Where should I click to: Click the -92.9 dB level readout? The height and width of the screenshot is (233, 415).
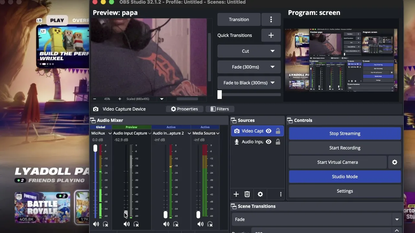click(121, 140)
